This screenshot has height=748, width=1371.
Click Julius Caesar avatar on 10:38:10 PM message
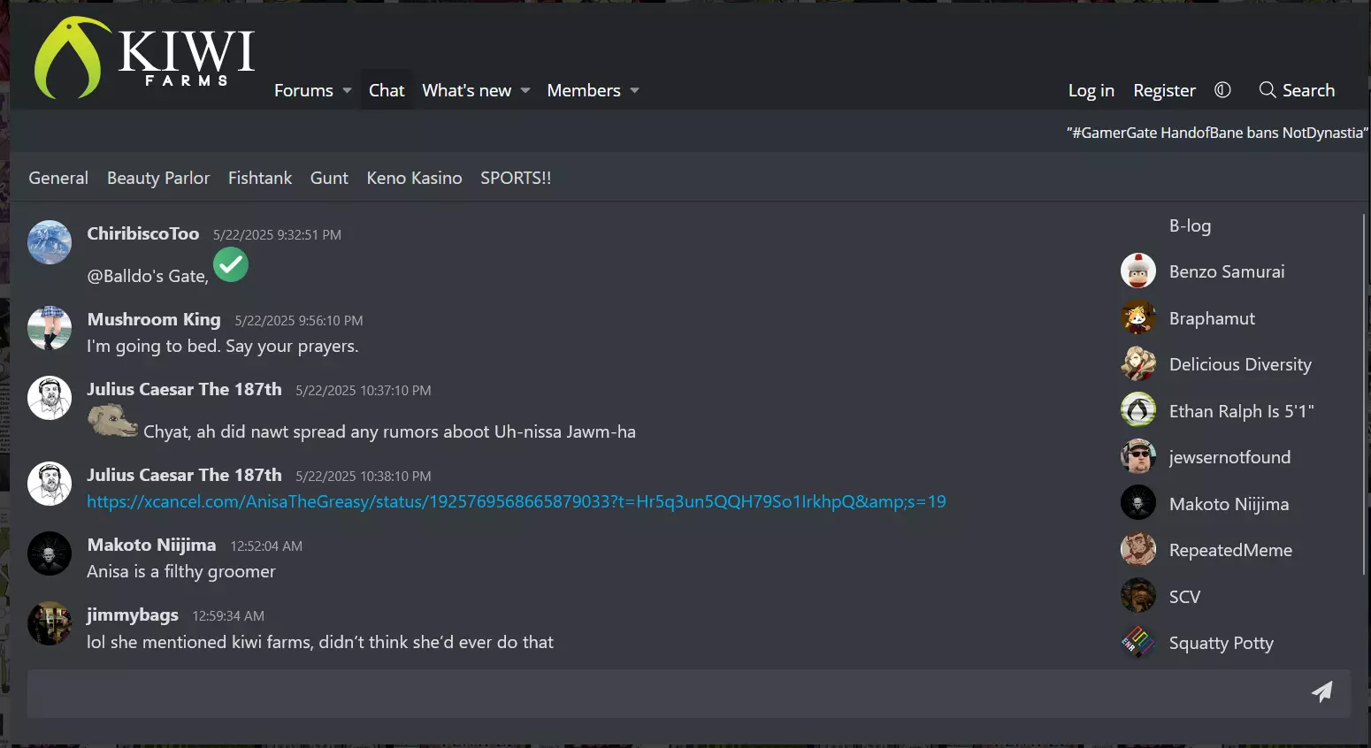pos(50,484)
